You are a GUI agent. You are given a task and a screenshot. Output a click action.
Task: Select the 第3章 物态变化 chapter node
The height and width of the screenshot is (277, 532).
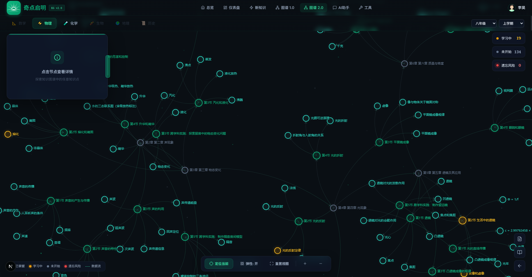click(185, 170)
